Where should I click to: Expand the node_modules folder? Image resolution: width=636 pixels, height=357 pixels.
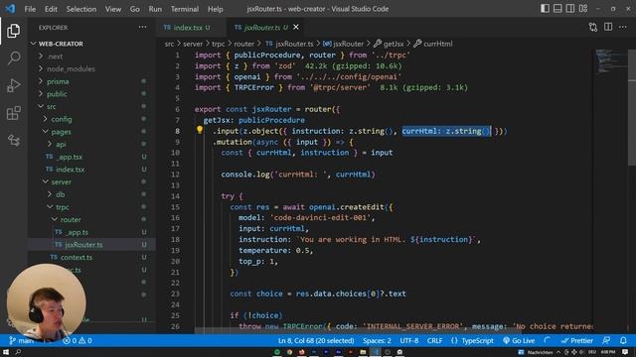[71, 68]
